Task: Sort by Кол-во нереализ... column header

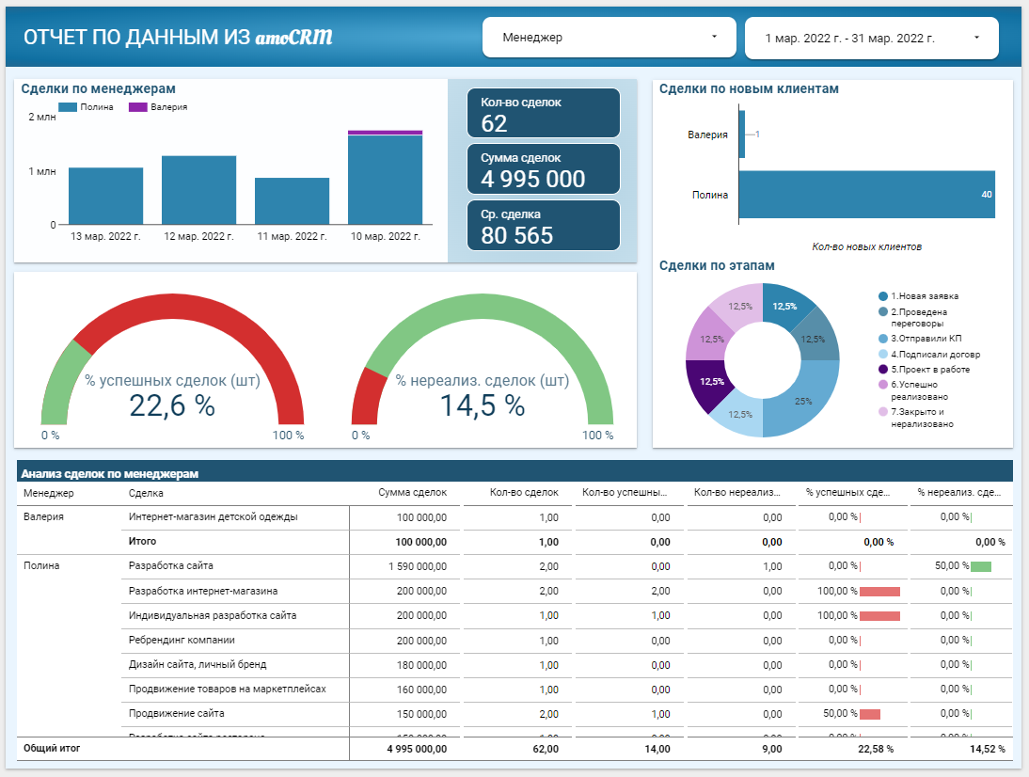Action: click(x=737, y=492)
